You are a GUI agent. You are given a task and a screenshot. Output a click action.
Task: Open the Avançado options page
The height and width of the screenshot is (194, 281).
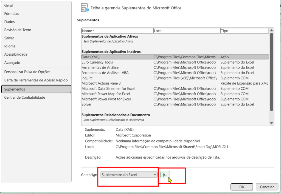(12, 62)
